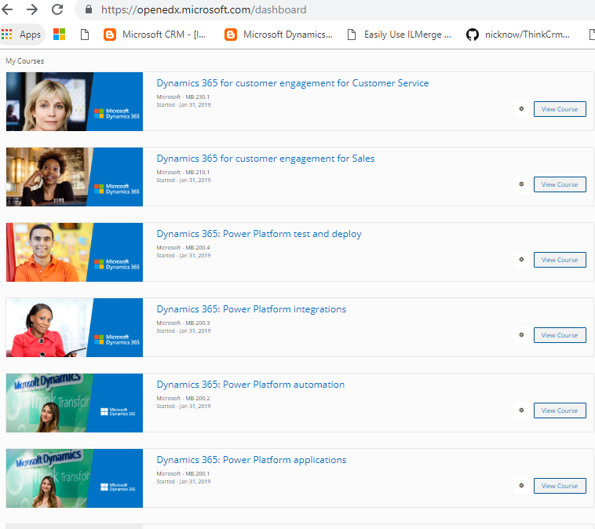Click the Customer Service course thumbnail image
Viewport: 595px width, 529px height.
click(75, 102)
